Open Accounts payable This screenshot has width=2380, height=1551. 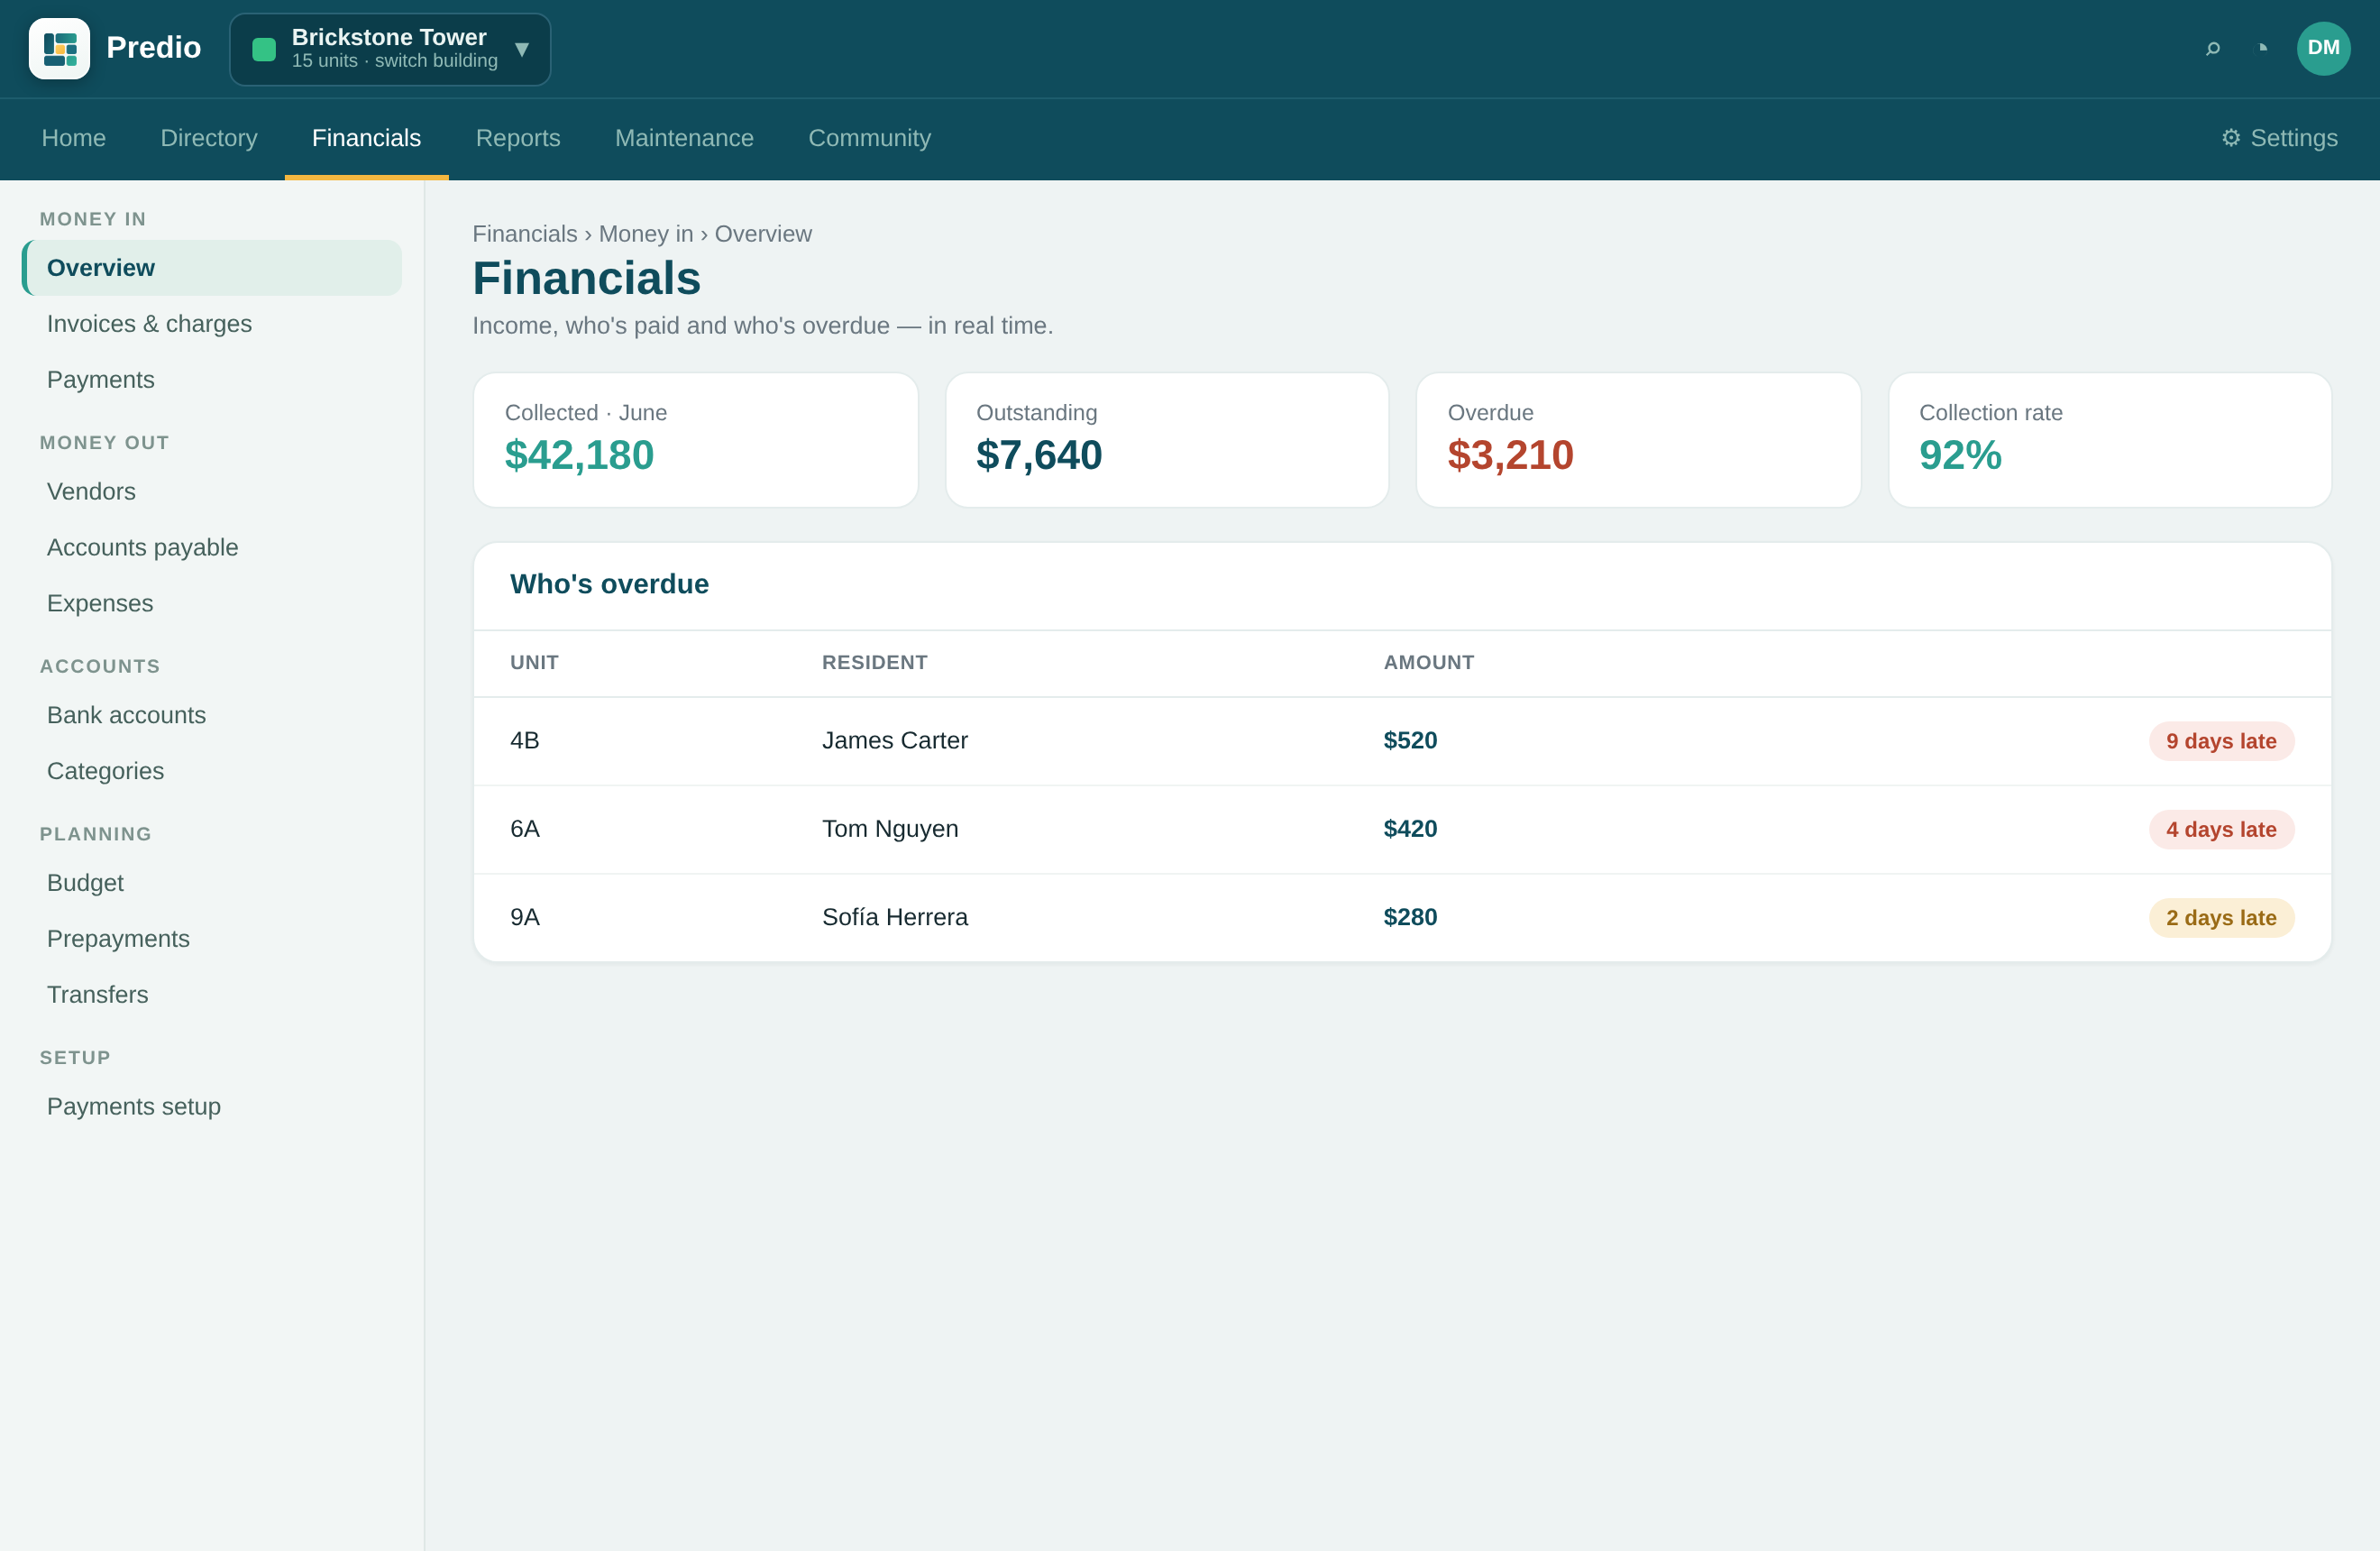point(212,548)
